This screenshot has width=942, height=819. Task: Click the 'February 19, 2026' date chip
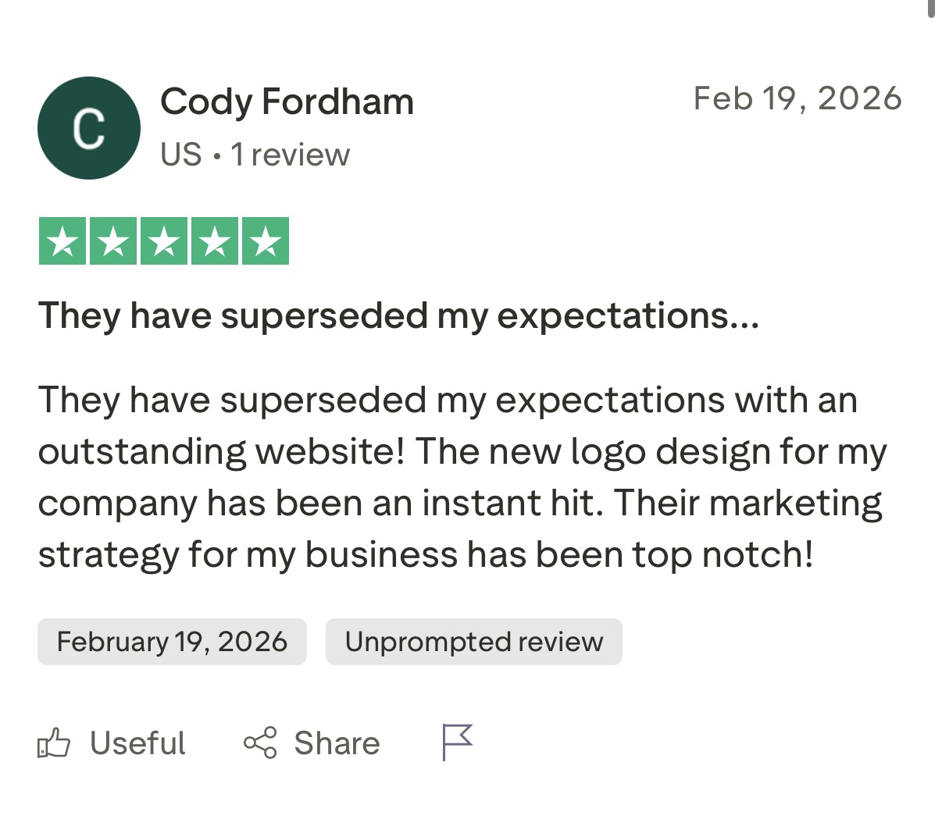pos(172,642)
